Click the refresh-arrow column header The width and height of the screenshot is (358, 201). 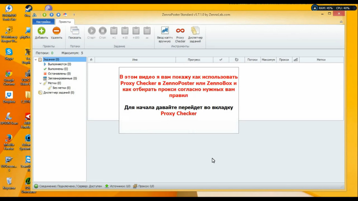237,60
